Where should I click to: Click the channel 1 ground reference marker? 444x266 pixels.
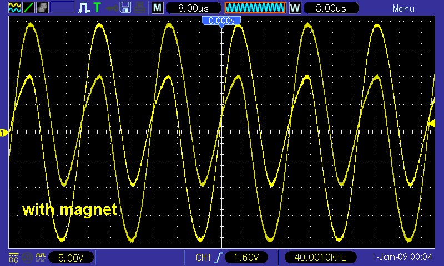pyautogui.click(x=4, y=132)
